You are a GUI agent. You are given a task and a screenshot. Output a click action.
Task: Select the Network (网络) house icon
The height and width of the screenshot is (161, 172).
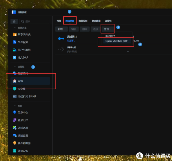[x=15, y=81]
